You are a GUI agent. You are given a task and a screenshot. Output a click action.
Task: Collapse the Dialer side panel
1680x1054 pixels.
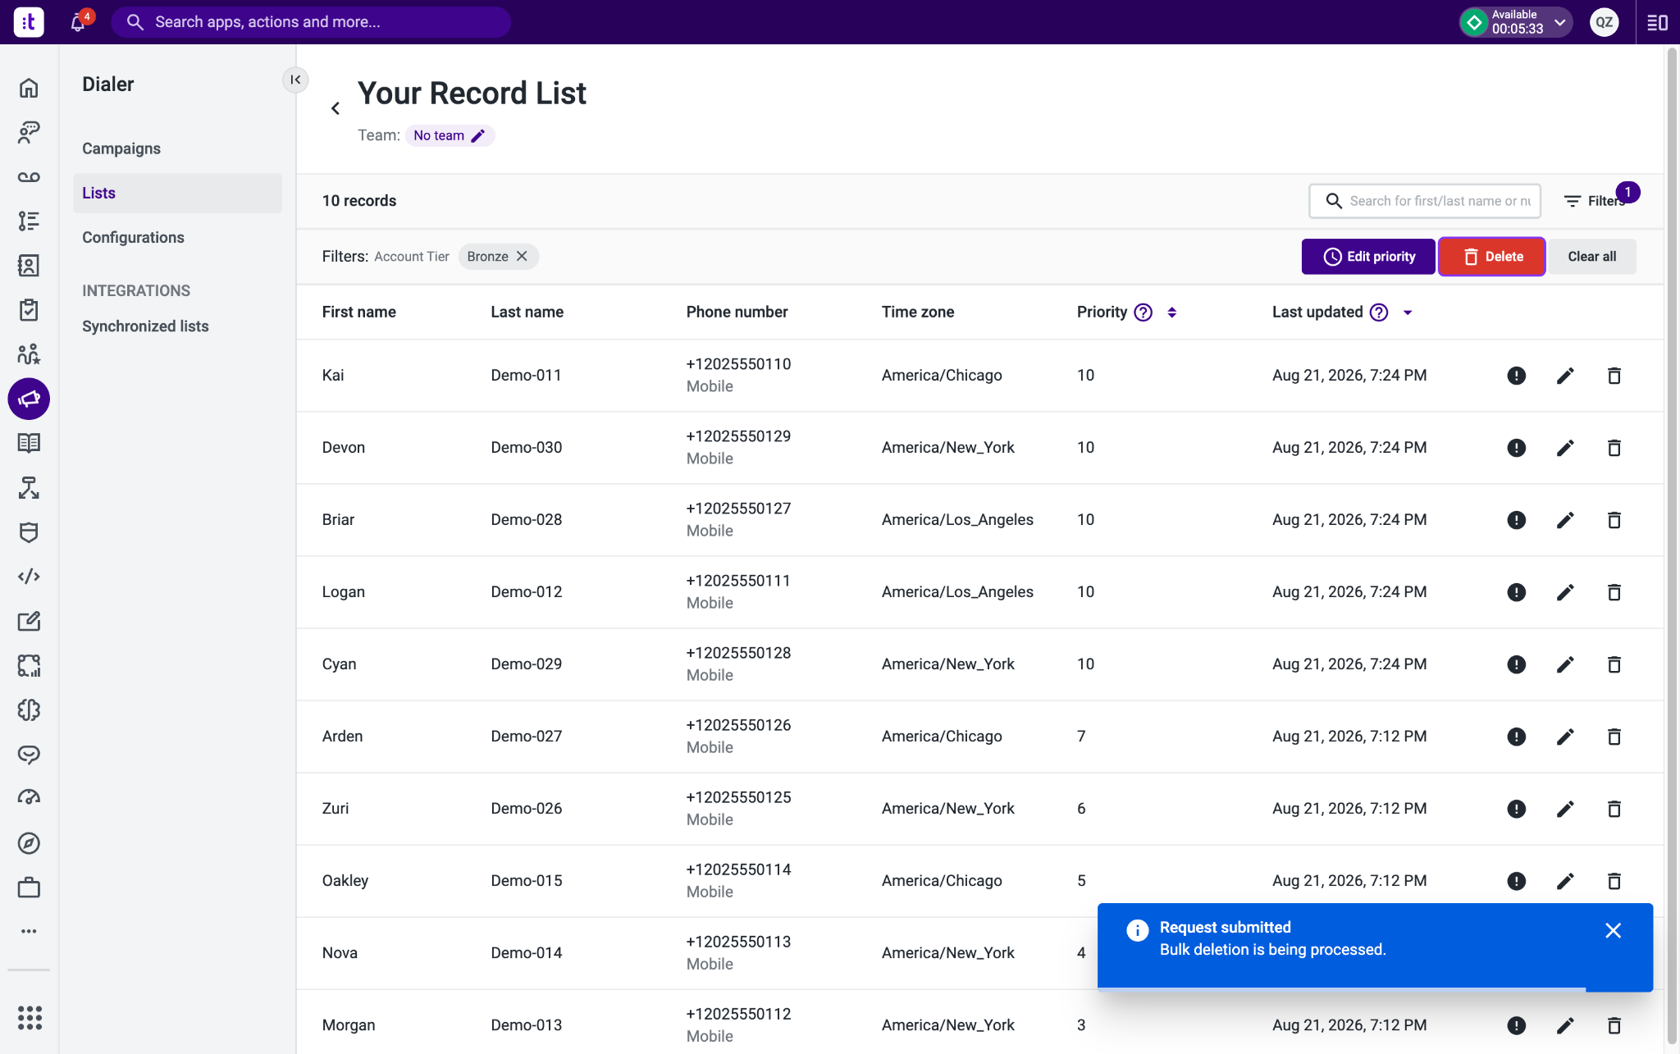coord(295,80)
